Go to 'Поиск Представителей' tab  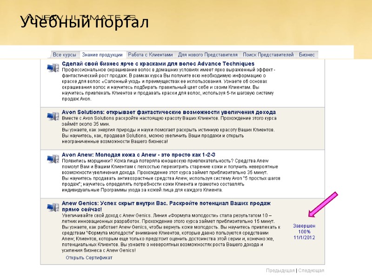[268, 54]
